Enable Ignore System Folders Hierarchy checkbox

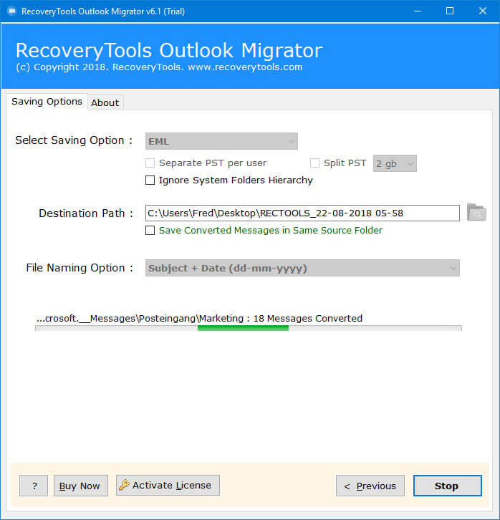pyautogui.click(x=150, y=180)
